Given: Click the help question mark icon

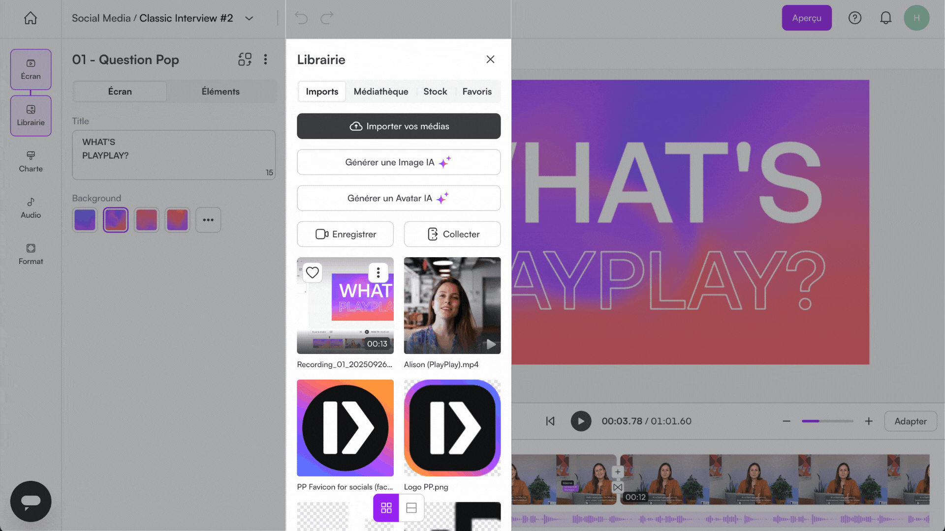Looking at the screenshot, I should [855, 18].
